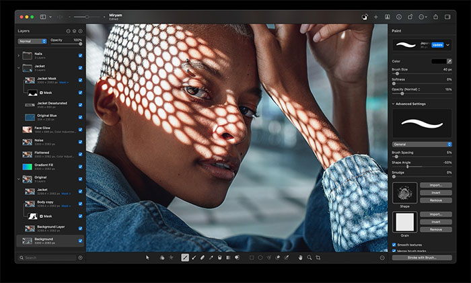Screen dimensions: 471x283
Task: Open the General brush settings dropdown
Action: [422, 144]
